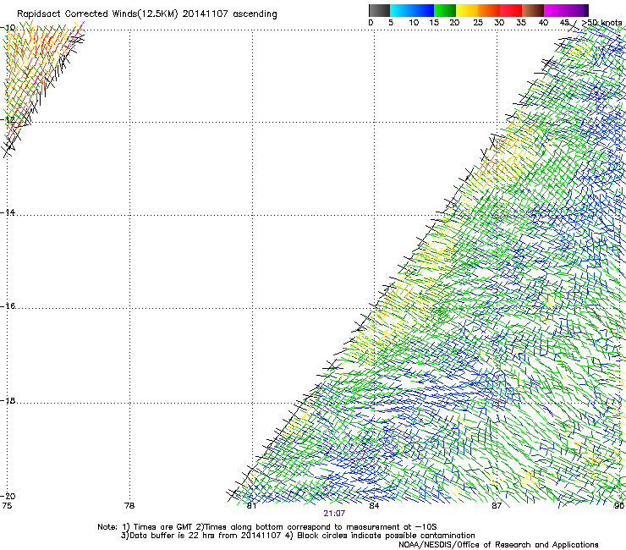Click the >50 knots legend label
The width and height of the screenshot is (626, 550).
(x=602, y=23)
